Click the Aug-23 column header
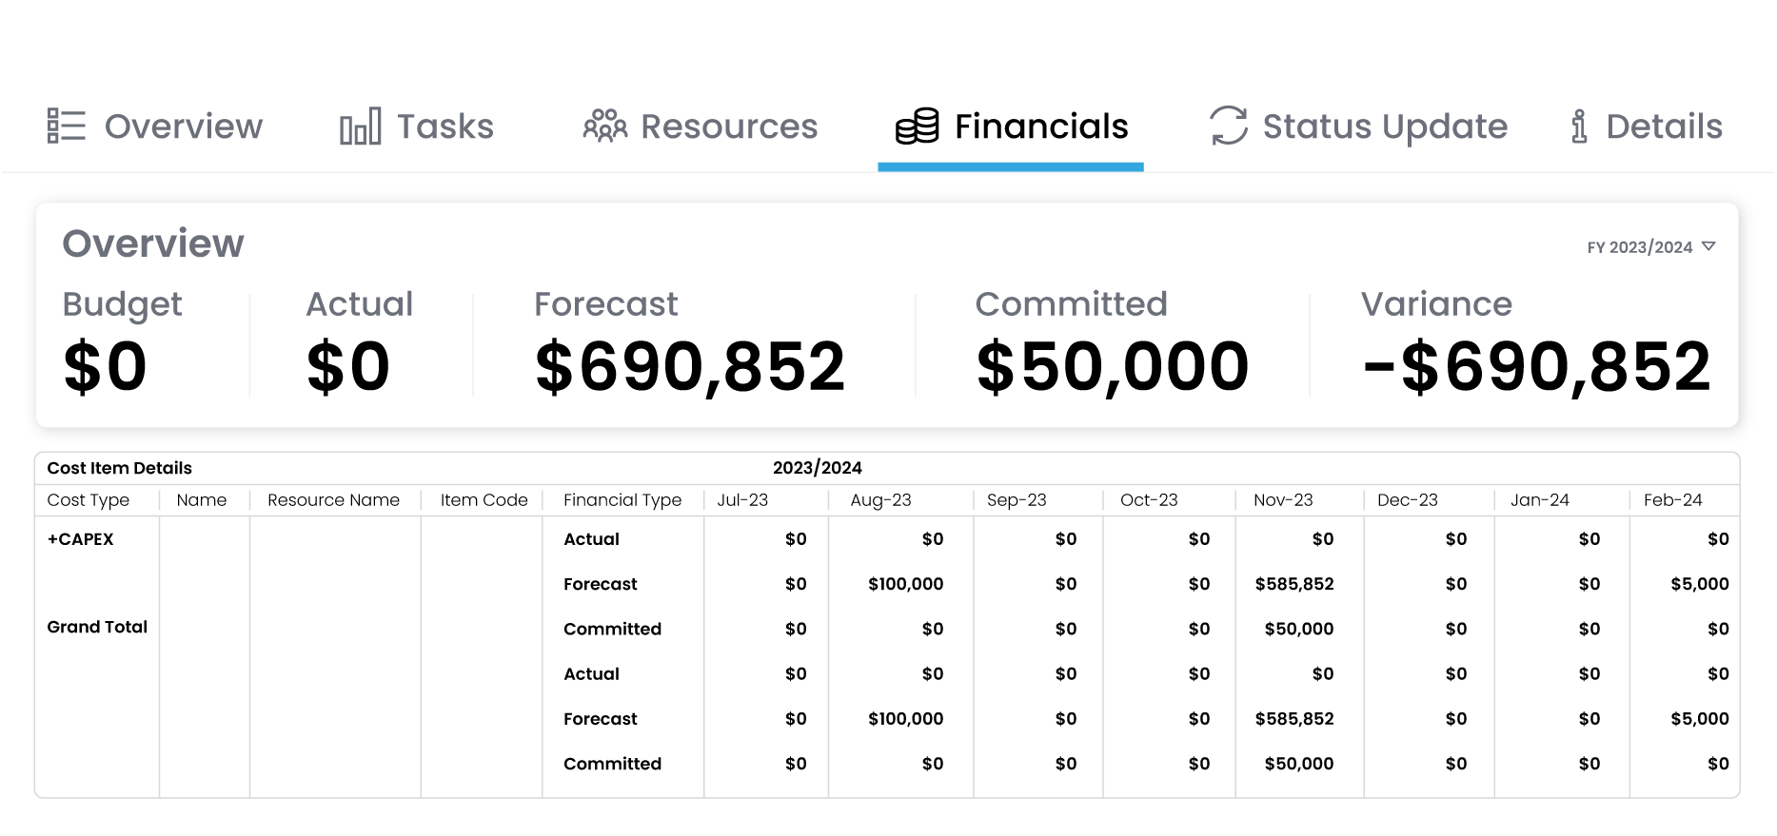This screenshot has height=836, width=1777. click(880, 500)
